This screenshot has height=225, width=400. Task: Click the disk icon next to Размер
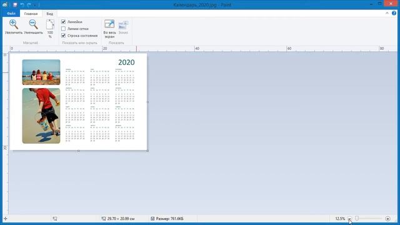pos(152,219)
